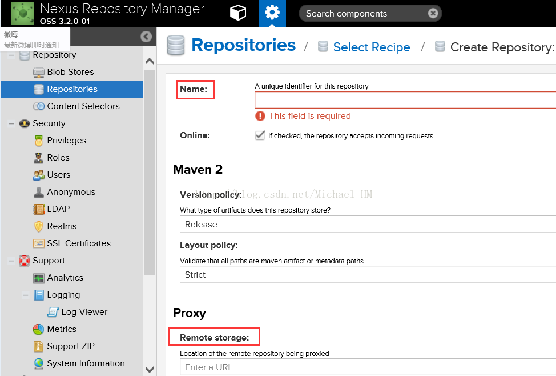This screenshot has width=556, height=376.
Task: Open Anonymous in the sidebar
Action: pos(71,192)
